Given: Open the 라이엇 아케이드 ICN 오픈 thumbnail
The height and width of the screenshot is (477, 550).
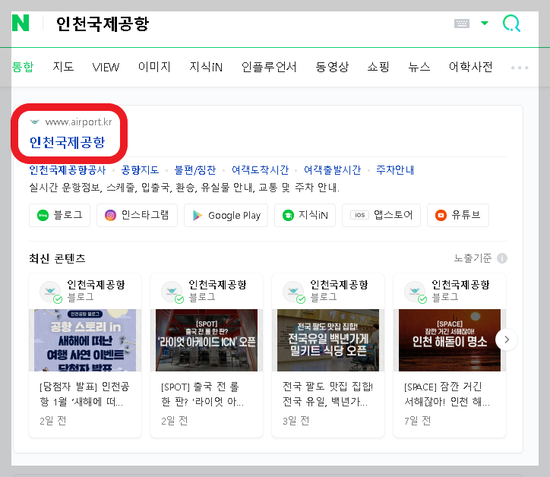Looking at the screenshot, I should [207, 340].
